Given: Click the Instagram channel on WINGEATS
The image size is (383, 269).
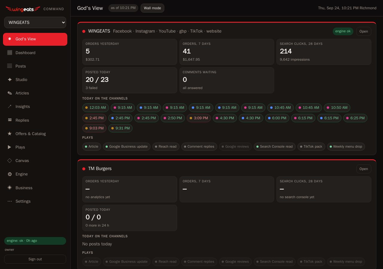Looking at the screenshot, I should (145, 31).
